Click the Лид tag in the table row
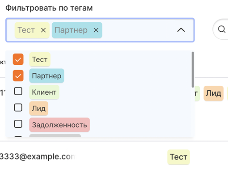This screenshot has width=228, height=176. click(x=214, y=93)
